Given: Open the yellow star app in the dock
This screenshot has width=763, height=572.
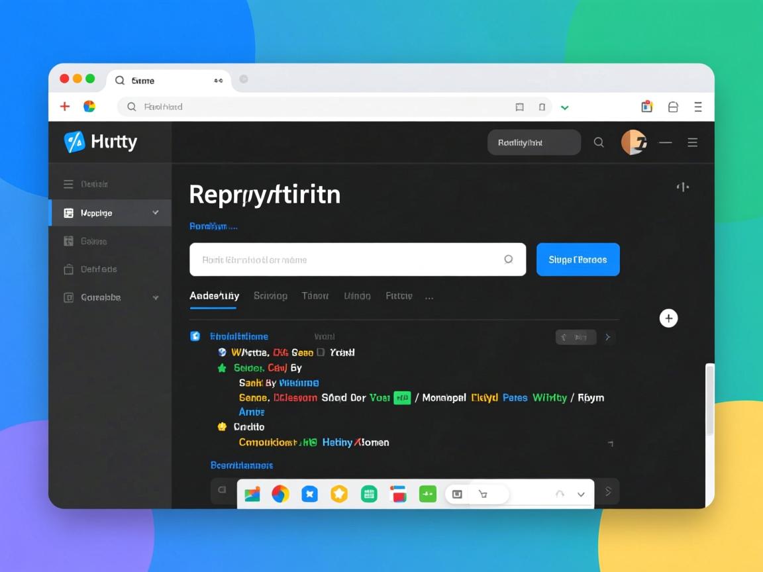Looking at the screenshot, I should click(339, 494).
